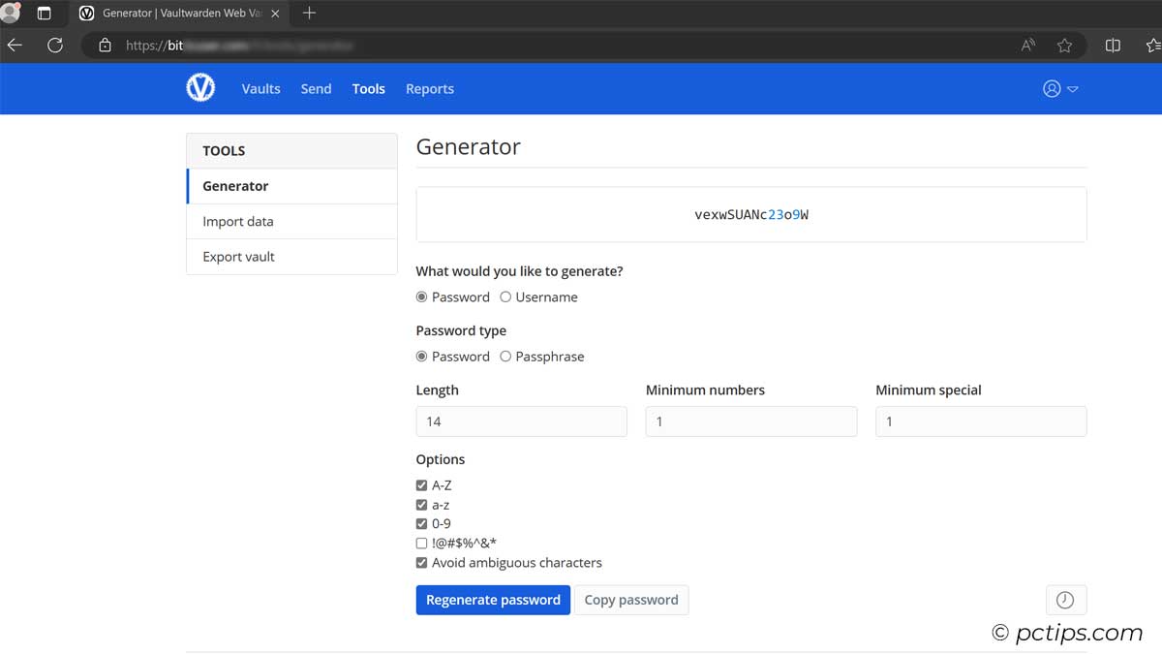This screenshot has width=1162, height=654.
Task: Switch to Reports navigation item
Action: (x=429, y=88)
